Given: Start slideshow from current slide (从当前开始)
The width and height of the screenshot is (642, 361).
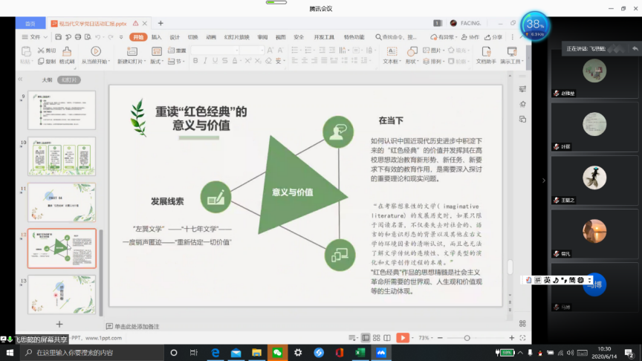Looking at the screenshot, I should tap(94, 56).
